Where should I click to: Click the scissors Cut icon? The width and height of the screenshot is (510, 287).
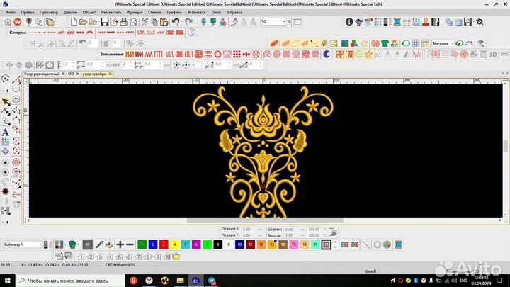point(144,22)
